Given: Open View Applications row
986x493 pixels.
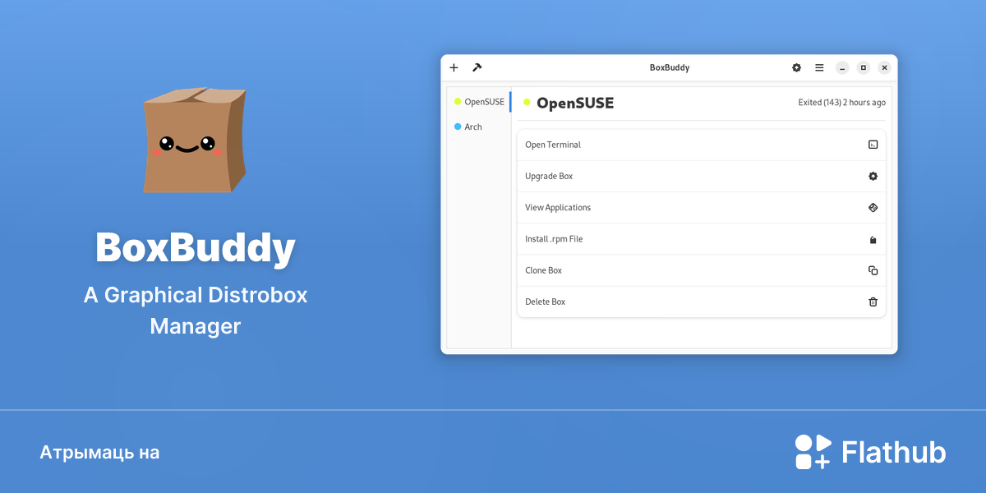Looking at the screenshot, I should click(702, 207).
